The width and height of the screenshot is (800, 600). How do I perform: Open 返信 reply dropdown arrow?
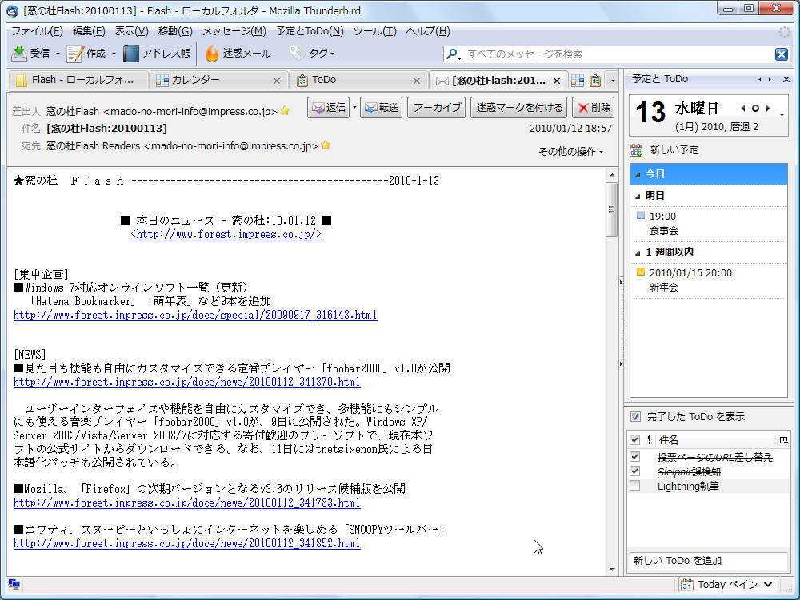point(354,108)
